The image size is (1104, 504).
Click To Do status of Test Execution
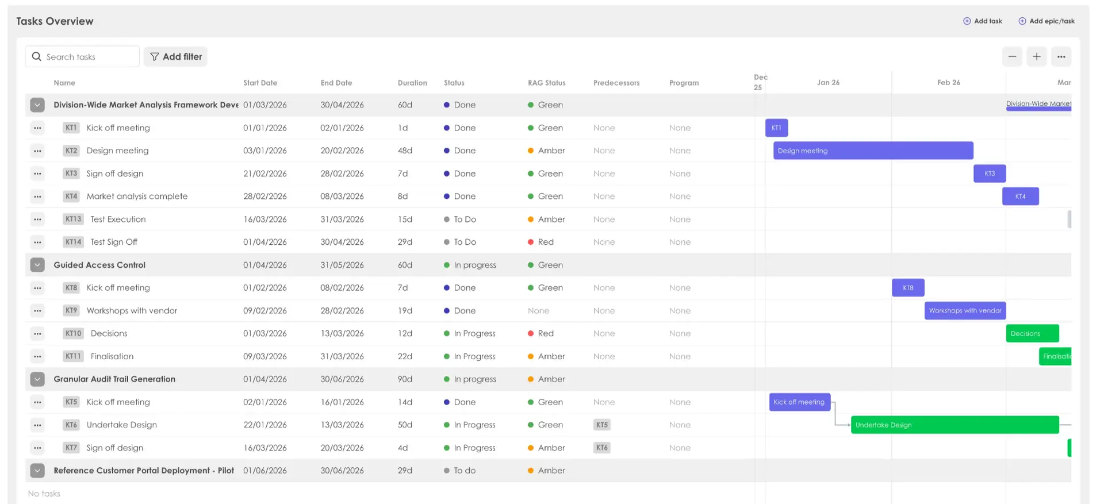pyautogui.click(x=460, y=220)
